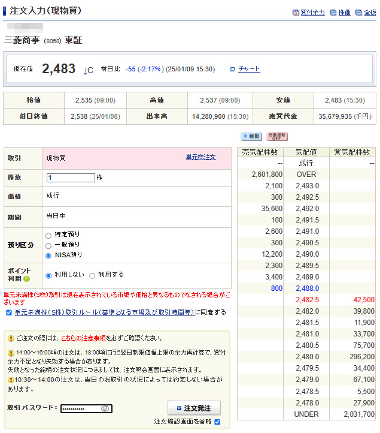Toggle the 自動更新 OFF button

pyautogui.click(x=276, y=136)
